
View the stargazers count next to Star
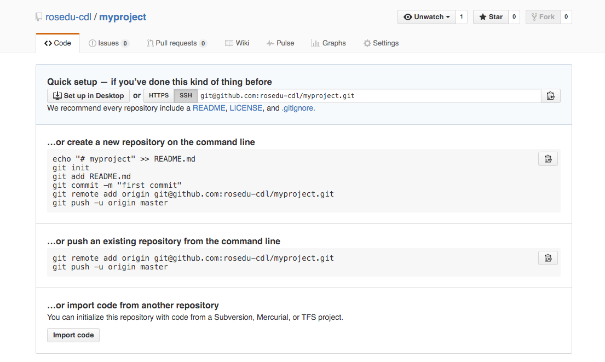[514, 17]
